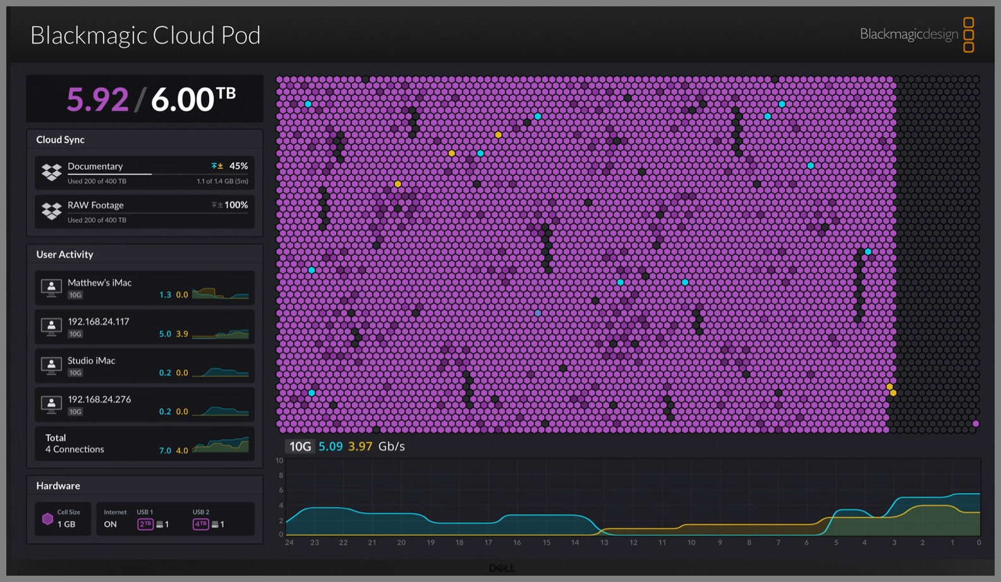Image resolution: width=1001 pixels, height=582 pixels.
Task: Click the Gb/s unit label
Action: (392, 446)
